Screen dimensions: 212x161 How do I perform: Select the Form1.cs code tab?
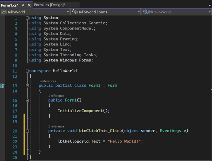pos(10,5)
